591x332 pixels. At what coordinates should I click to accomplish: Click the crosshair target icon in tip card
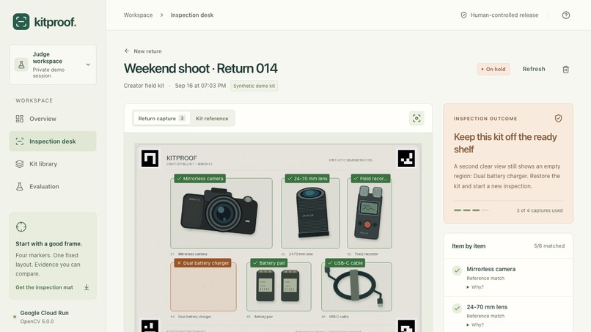(21, 227)
